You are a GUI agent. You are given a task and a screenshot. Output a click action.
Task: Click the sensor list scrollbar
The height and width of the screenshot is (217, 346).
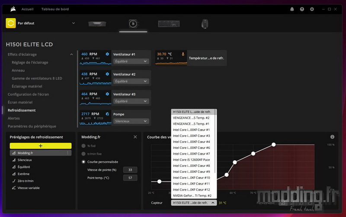(215, 142)
